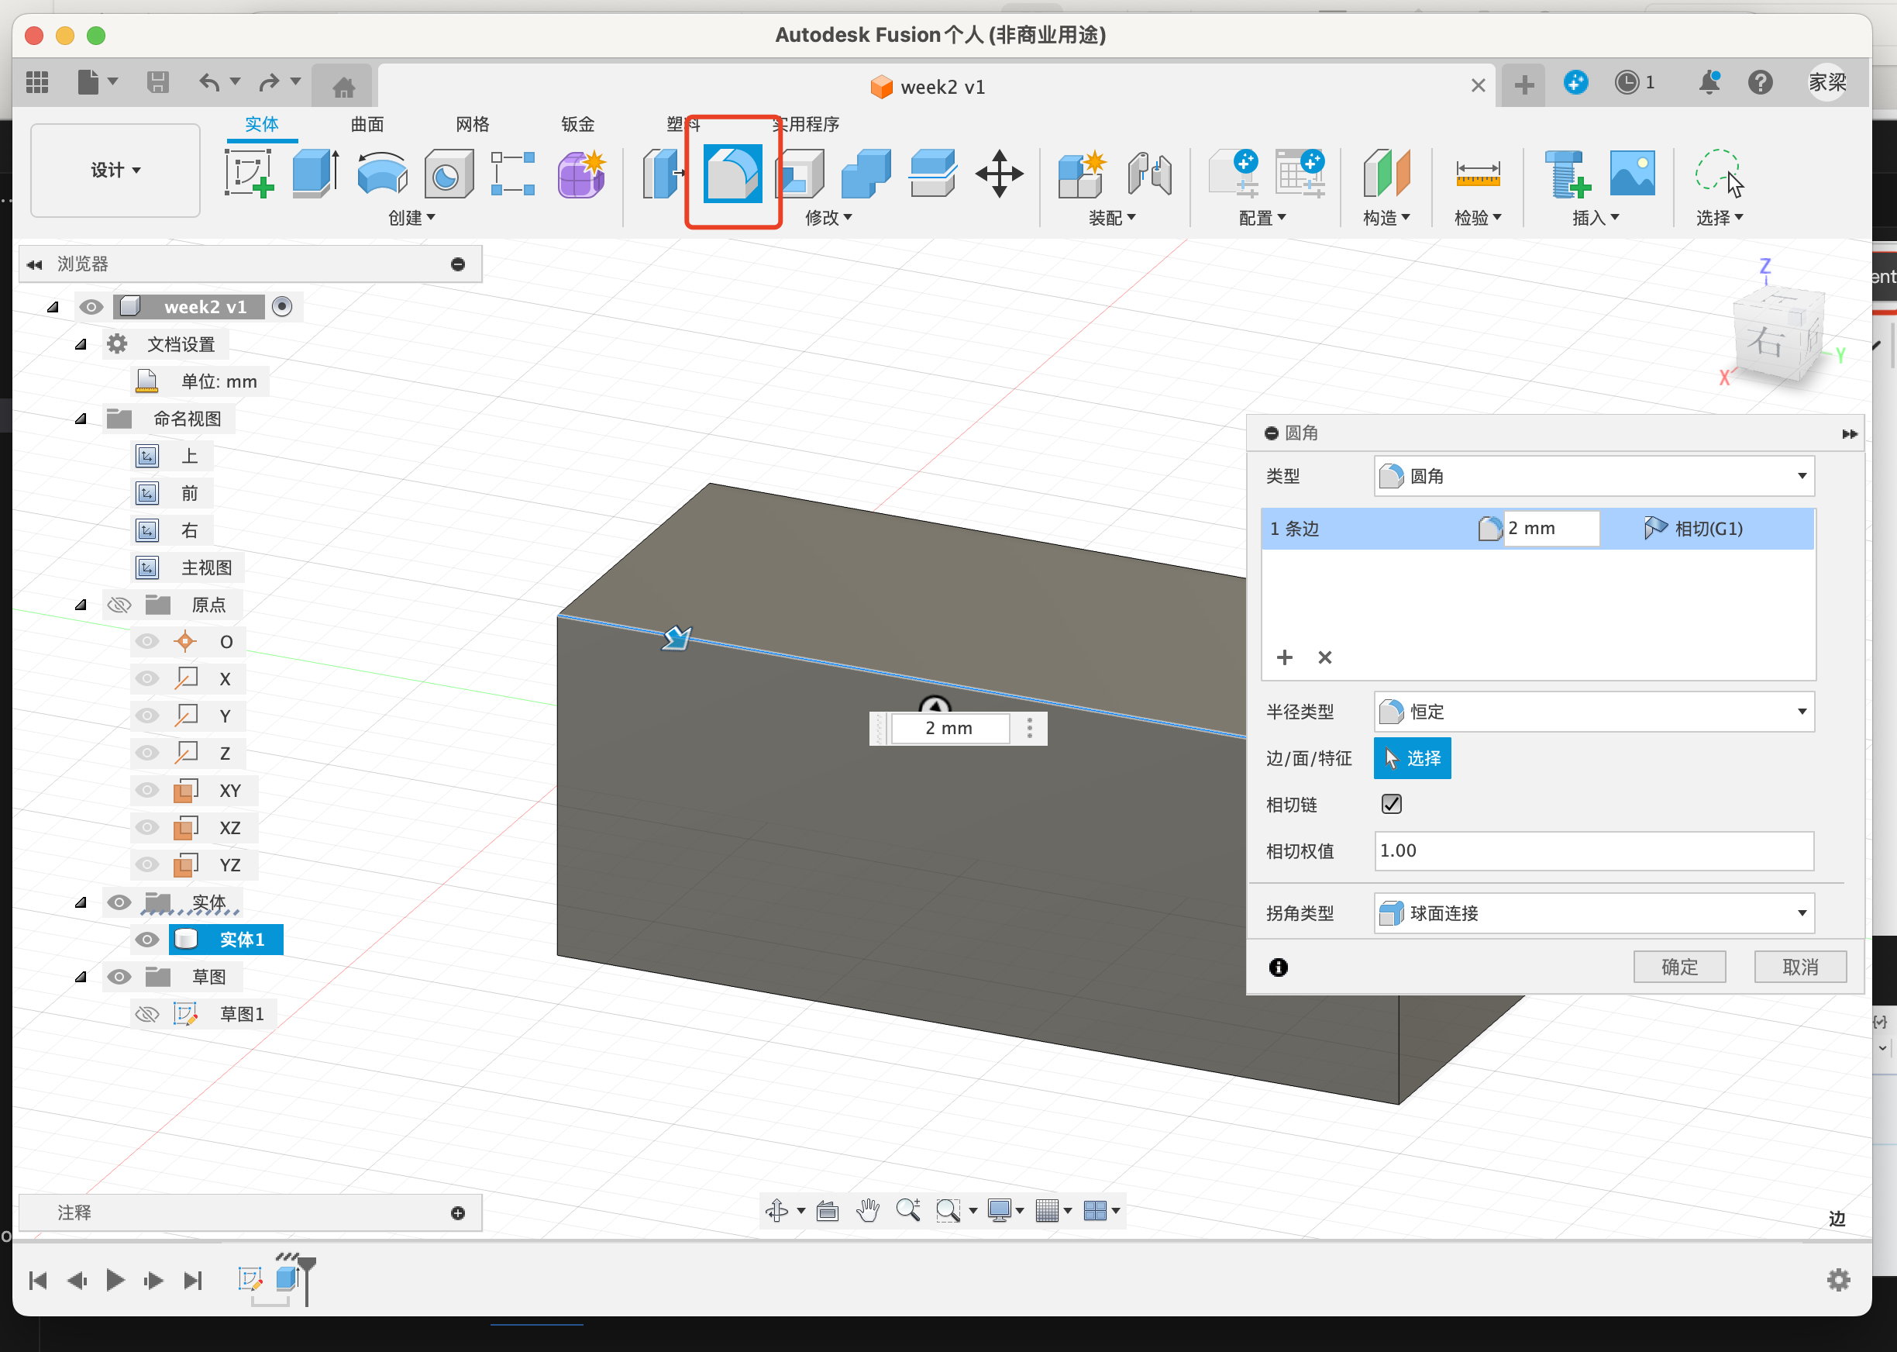Toggle the 相切链 checkbox
Image resolution: width=1897 pixels, height=1352 pixels.
pyautogui.click(x=1391, y=804)
